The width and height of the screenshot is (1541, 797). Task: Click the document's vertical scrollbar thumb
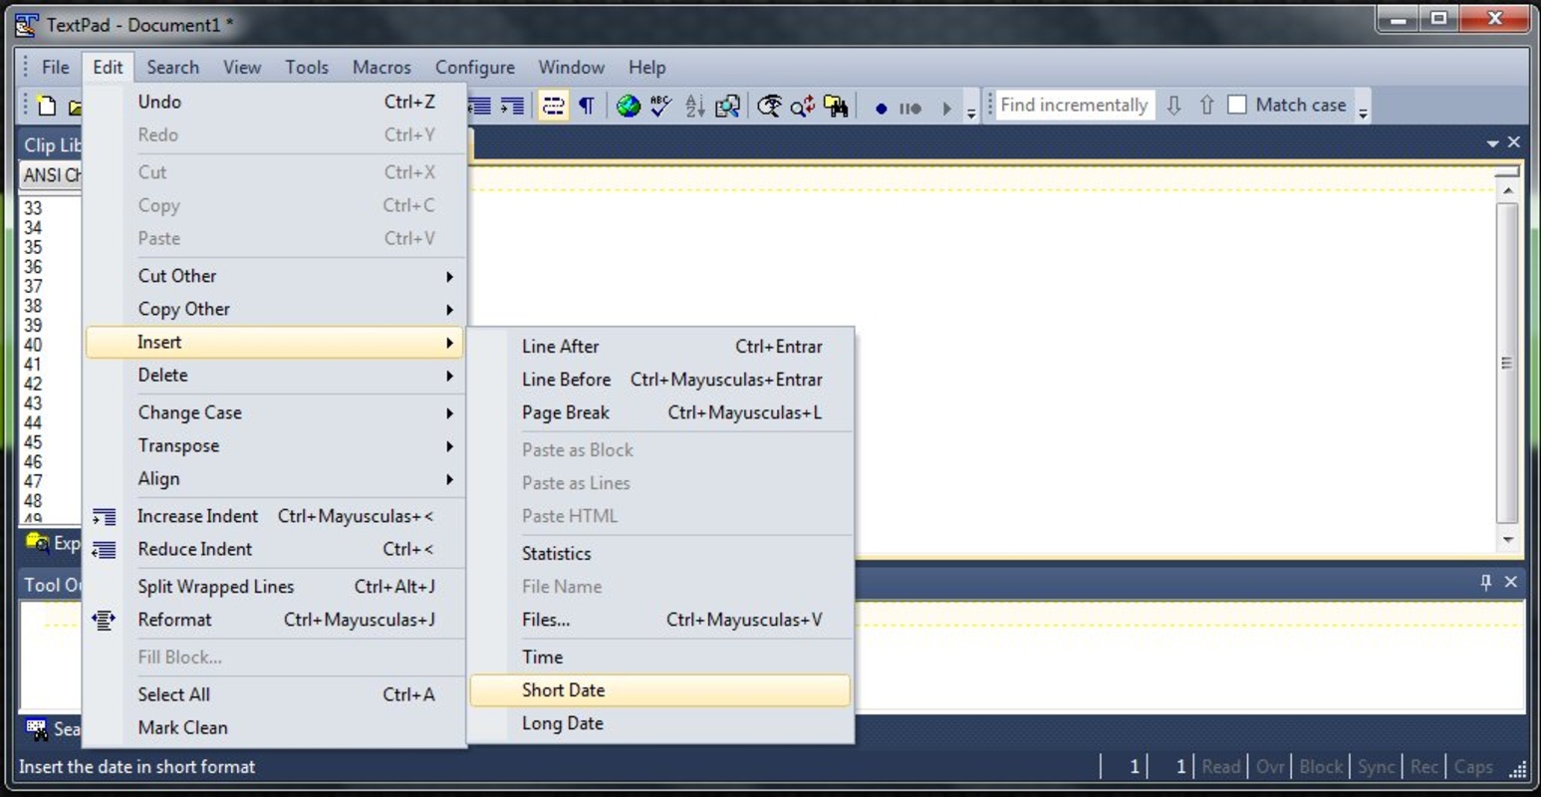click(1507, 363)
